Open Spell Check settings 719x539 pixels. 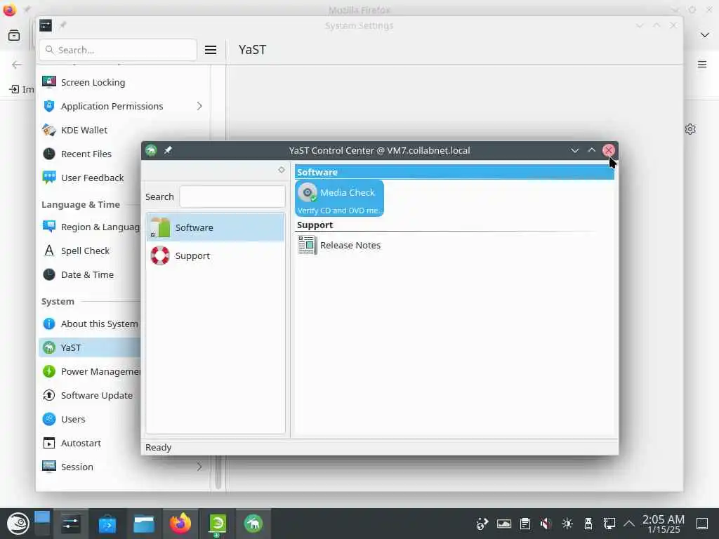90,251
